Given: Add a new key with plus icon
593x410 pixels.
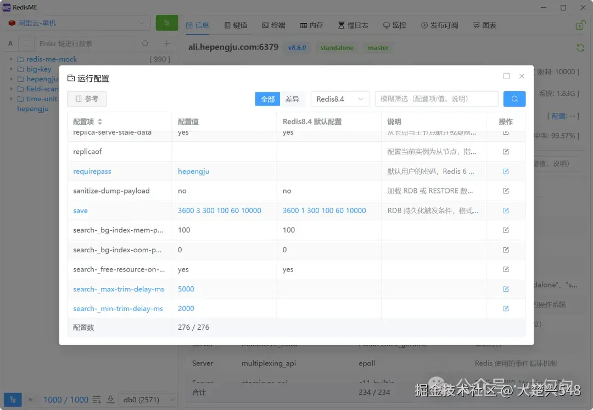Looking at the screenshot, I should [167, 43].
